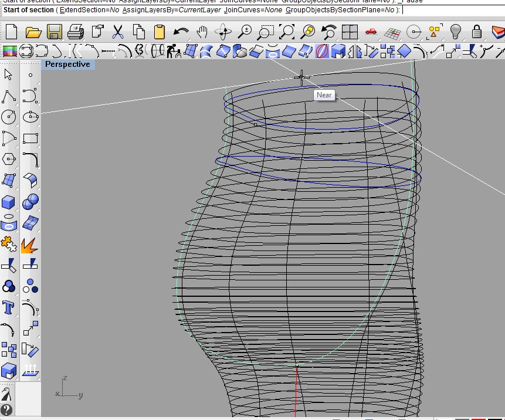Select the Text object tool
The width and height of the screenshot is (505, 420).
(9, 307)
